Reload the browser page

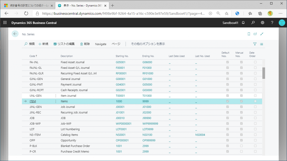pos(26,13)
